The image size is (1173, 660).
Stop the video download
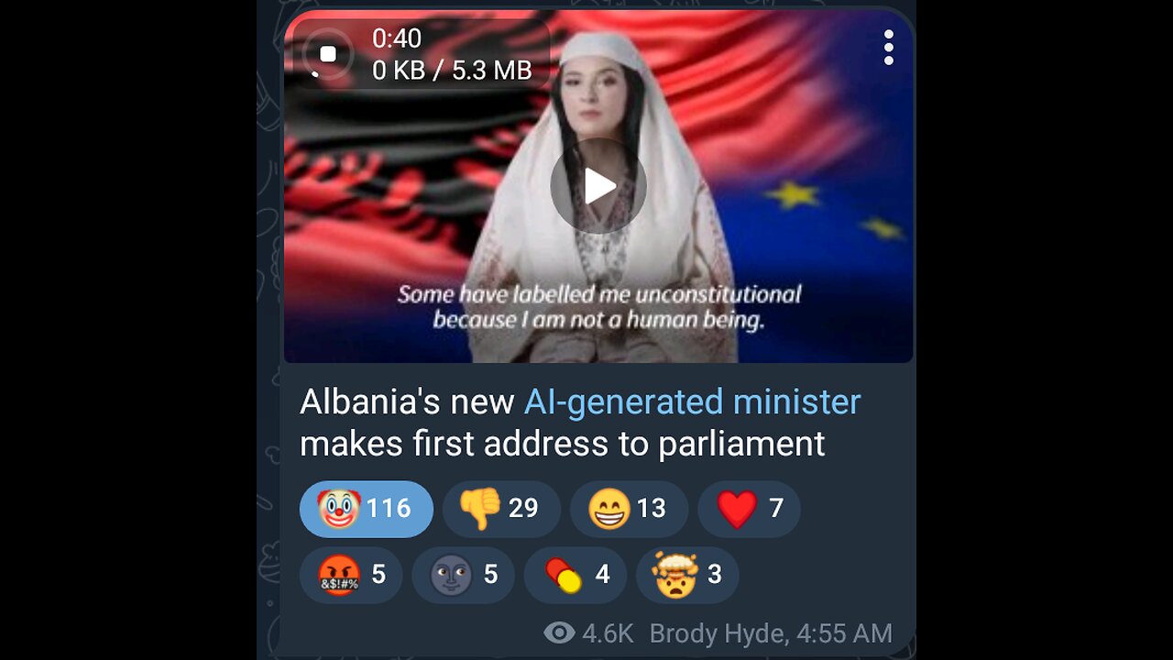point(328,53)
